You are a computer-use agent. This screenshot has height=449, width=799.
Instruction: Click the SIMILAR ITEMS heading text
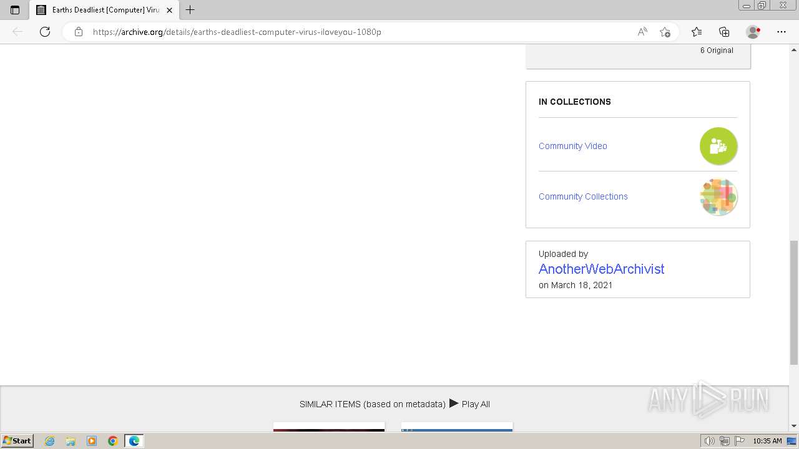point(373,404)
